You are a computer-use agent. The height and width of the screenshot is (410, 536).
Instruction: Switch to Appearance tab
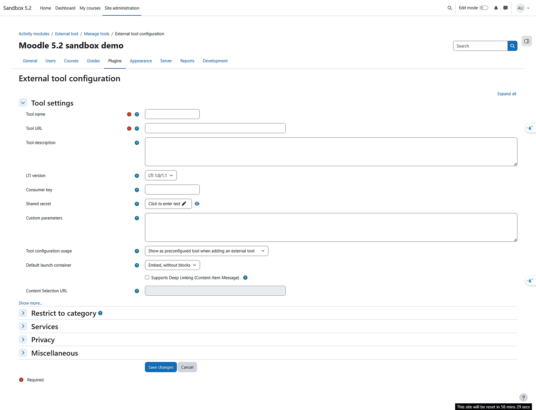[141, 61]
